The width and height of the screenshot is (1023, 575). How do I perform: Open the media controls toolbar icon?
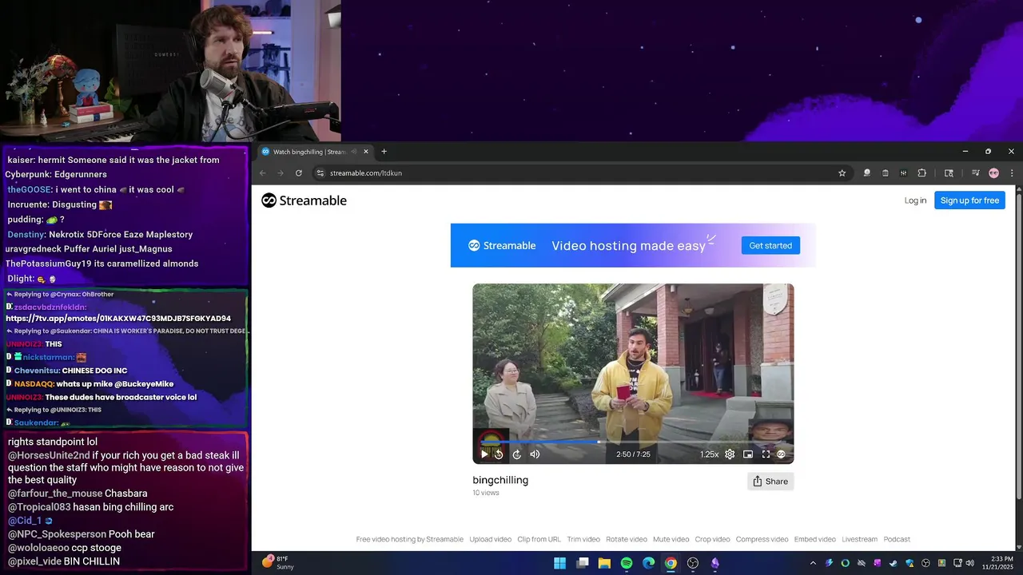pos(975,172)
